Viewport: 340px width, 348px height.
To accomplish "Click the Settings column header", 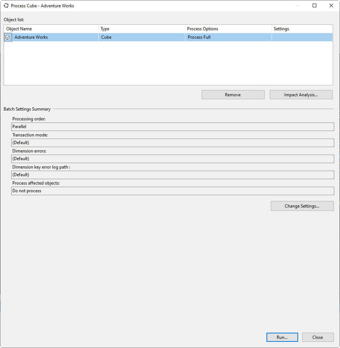I will [302, 29].
